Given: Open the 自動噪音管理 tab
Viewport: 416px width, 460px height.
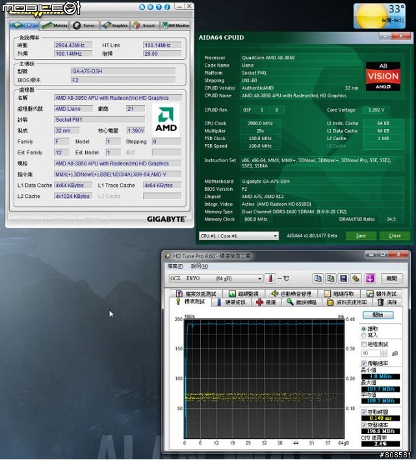Looking at the screenshot, I should tap(292, 294).
